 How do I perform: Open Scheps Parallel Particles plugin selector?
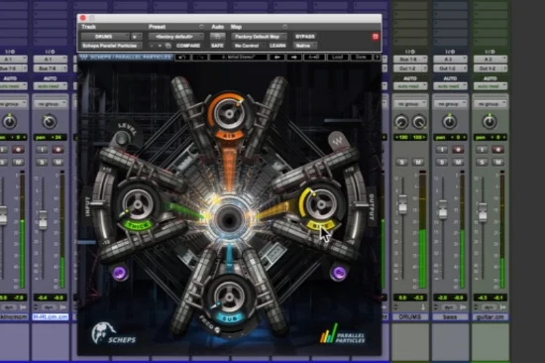(112, 46)
